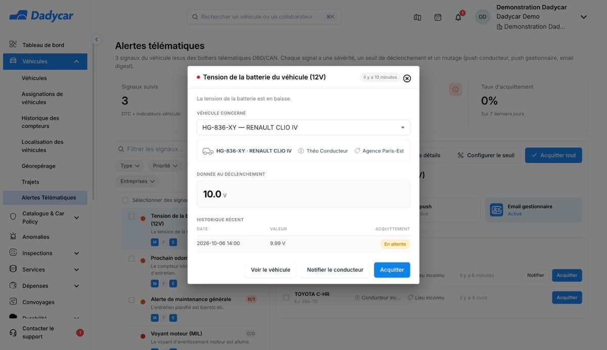Viewport: 607px width, 350px height.
Task: Acknowledge the alert with the dialog's Acquitter button
Action: [x=392, y=270]
